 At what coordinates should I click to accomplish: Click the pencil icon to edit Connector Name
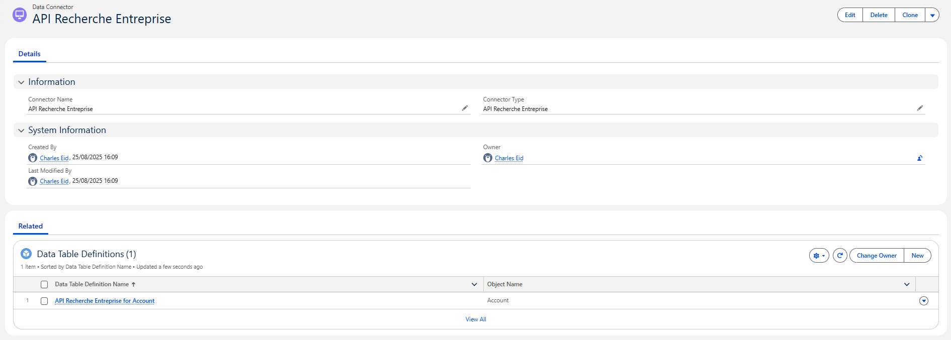[465, 108]
